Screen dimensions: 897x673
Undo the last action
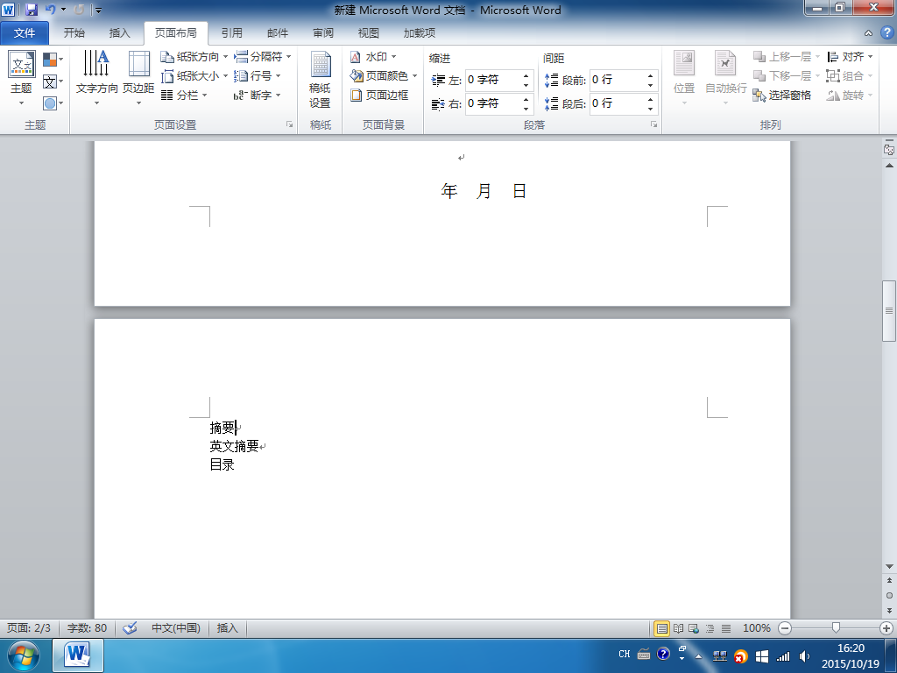(x=50, y=10)
